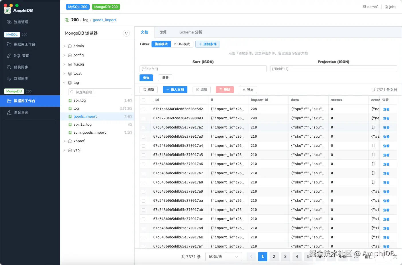Click the AmphiDB logo icon
Image resolution: width=402 pixels, height=265 pixels.
tap(7, 10)
